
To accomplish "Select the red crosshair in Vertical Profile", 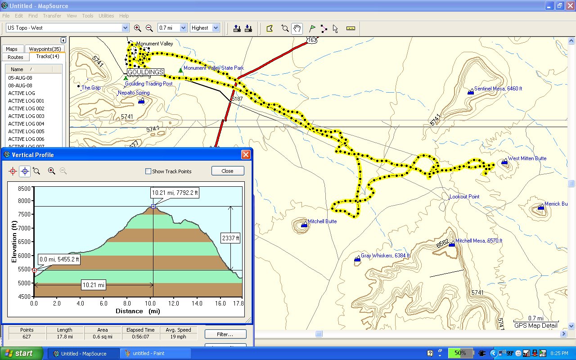I will coord(13,171).
